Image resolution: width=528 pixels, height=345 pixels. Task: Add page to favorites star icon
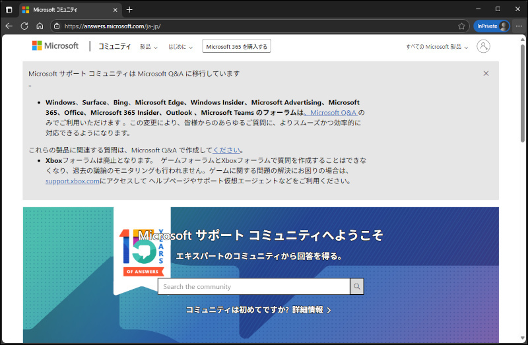click(x=461, y=26)
